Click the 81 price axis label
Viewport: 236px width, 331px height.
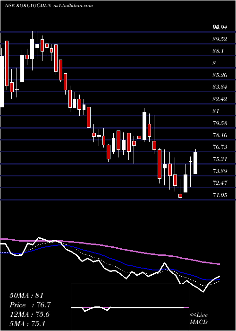pyautogui.click(x=216, y=111)
